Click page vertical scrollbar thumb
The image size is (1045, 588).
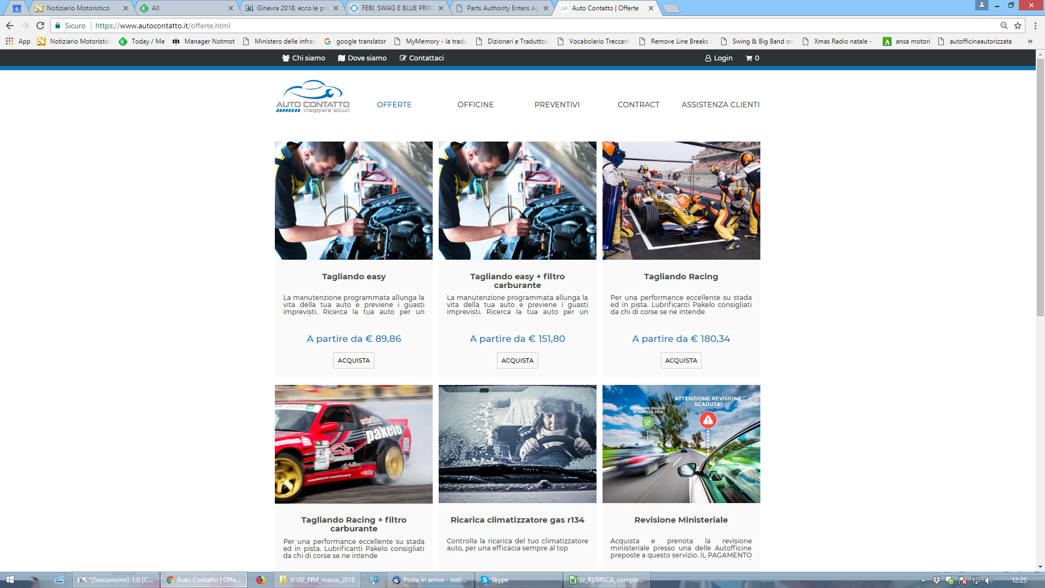click(1040, 187)
